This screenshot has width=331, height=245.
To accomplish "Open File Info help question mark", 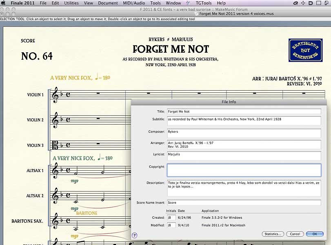I will click(134, 235).
